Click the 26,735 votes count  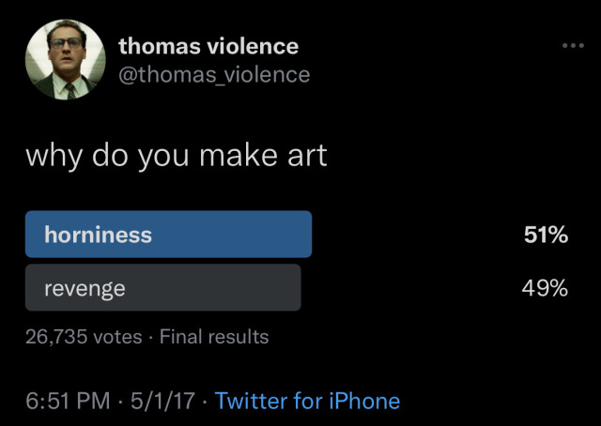pos(84,336)
